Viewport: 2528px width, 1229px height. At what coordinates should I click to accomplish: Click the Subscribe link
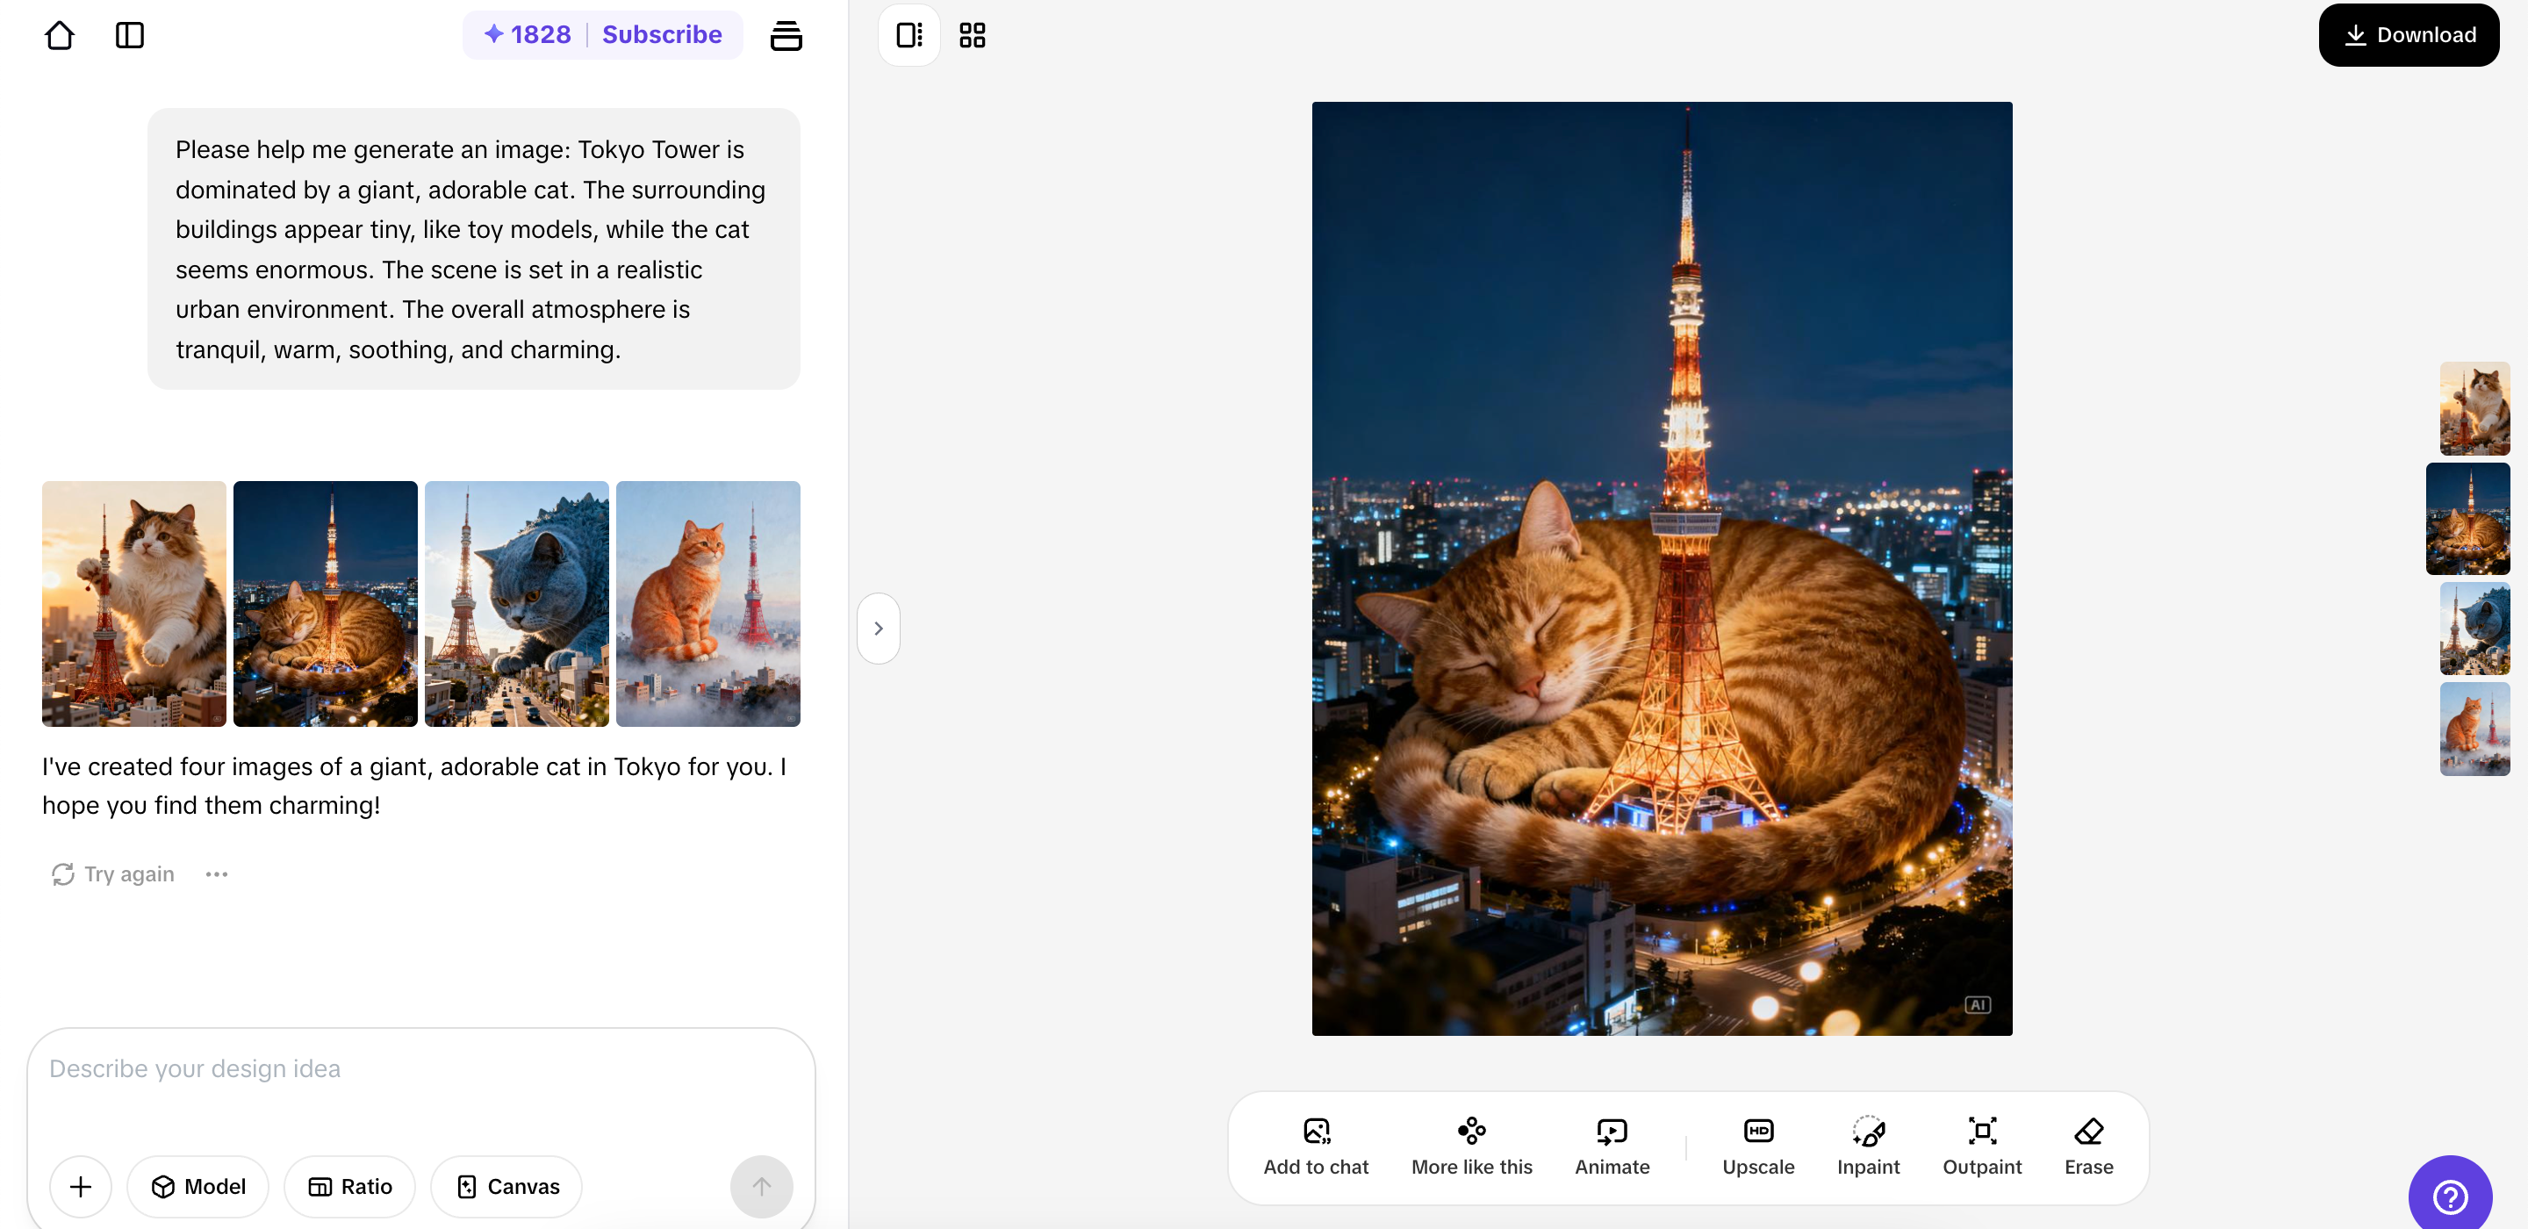click(x=662, y=35)
